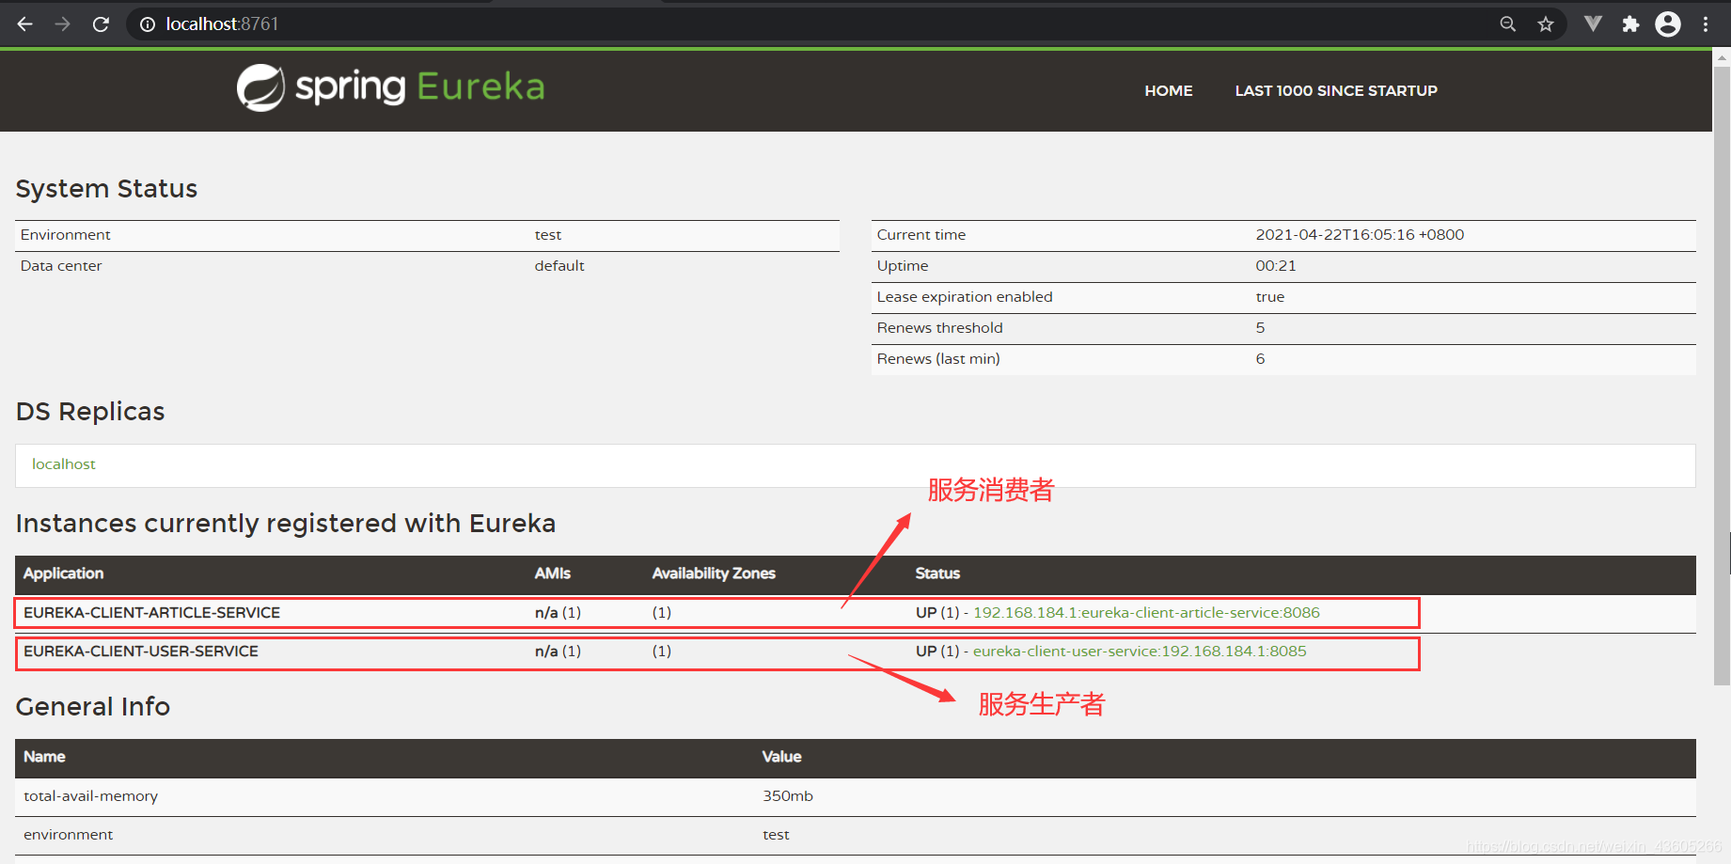1731x864 pixels.
Task: Click the Renews (last min) label
Action: pyautogui.click(x=938, y=359)
